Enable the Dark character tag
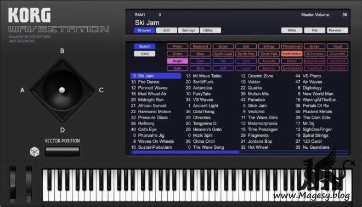The width and height of the screenshot is (362, 207). coord(177,69)
